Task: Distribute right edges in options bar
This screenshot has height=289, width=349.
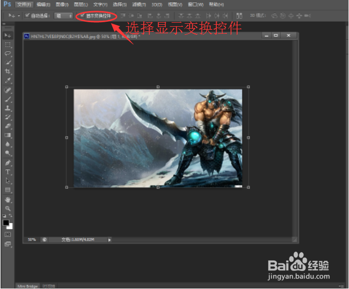Action: pos(225,16)
